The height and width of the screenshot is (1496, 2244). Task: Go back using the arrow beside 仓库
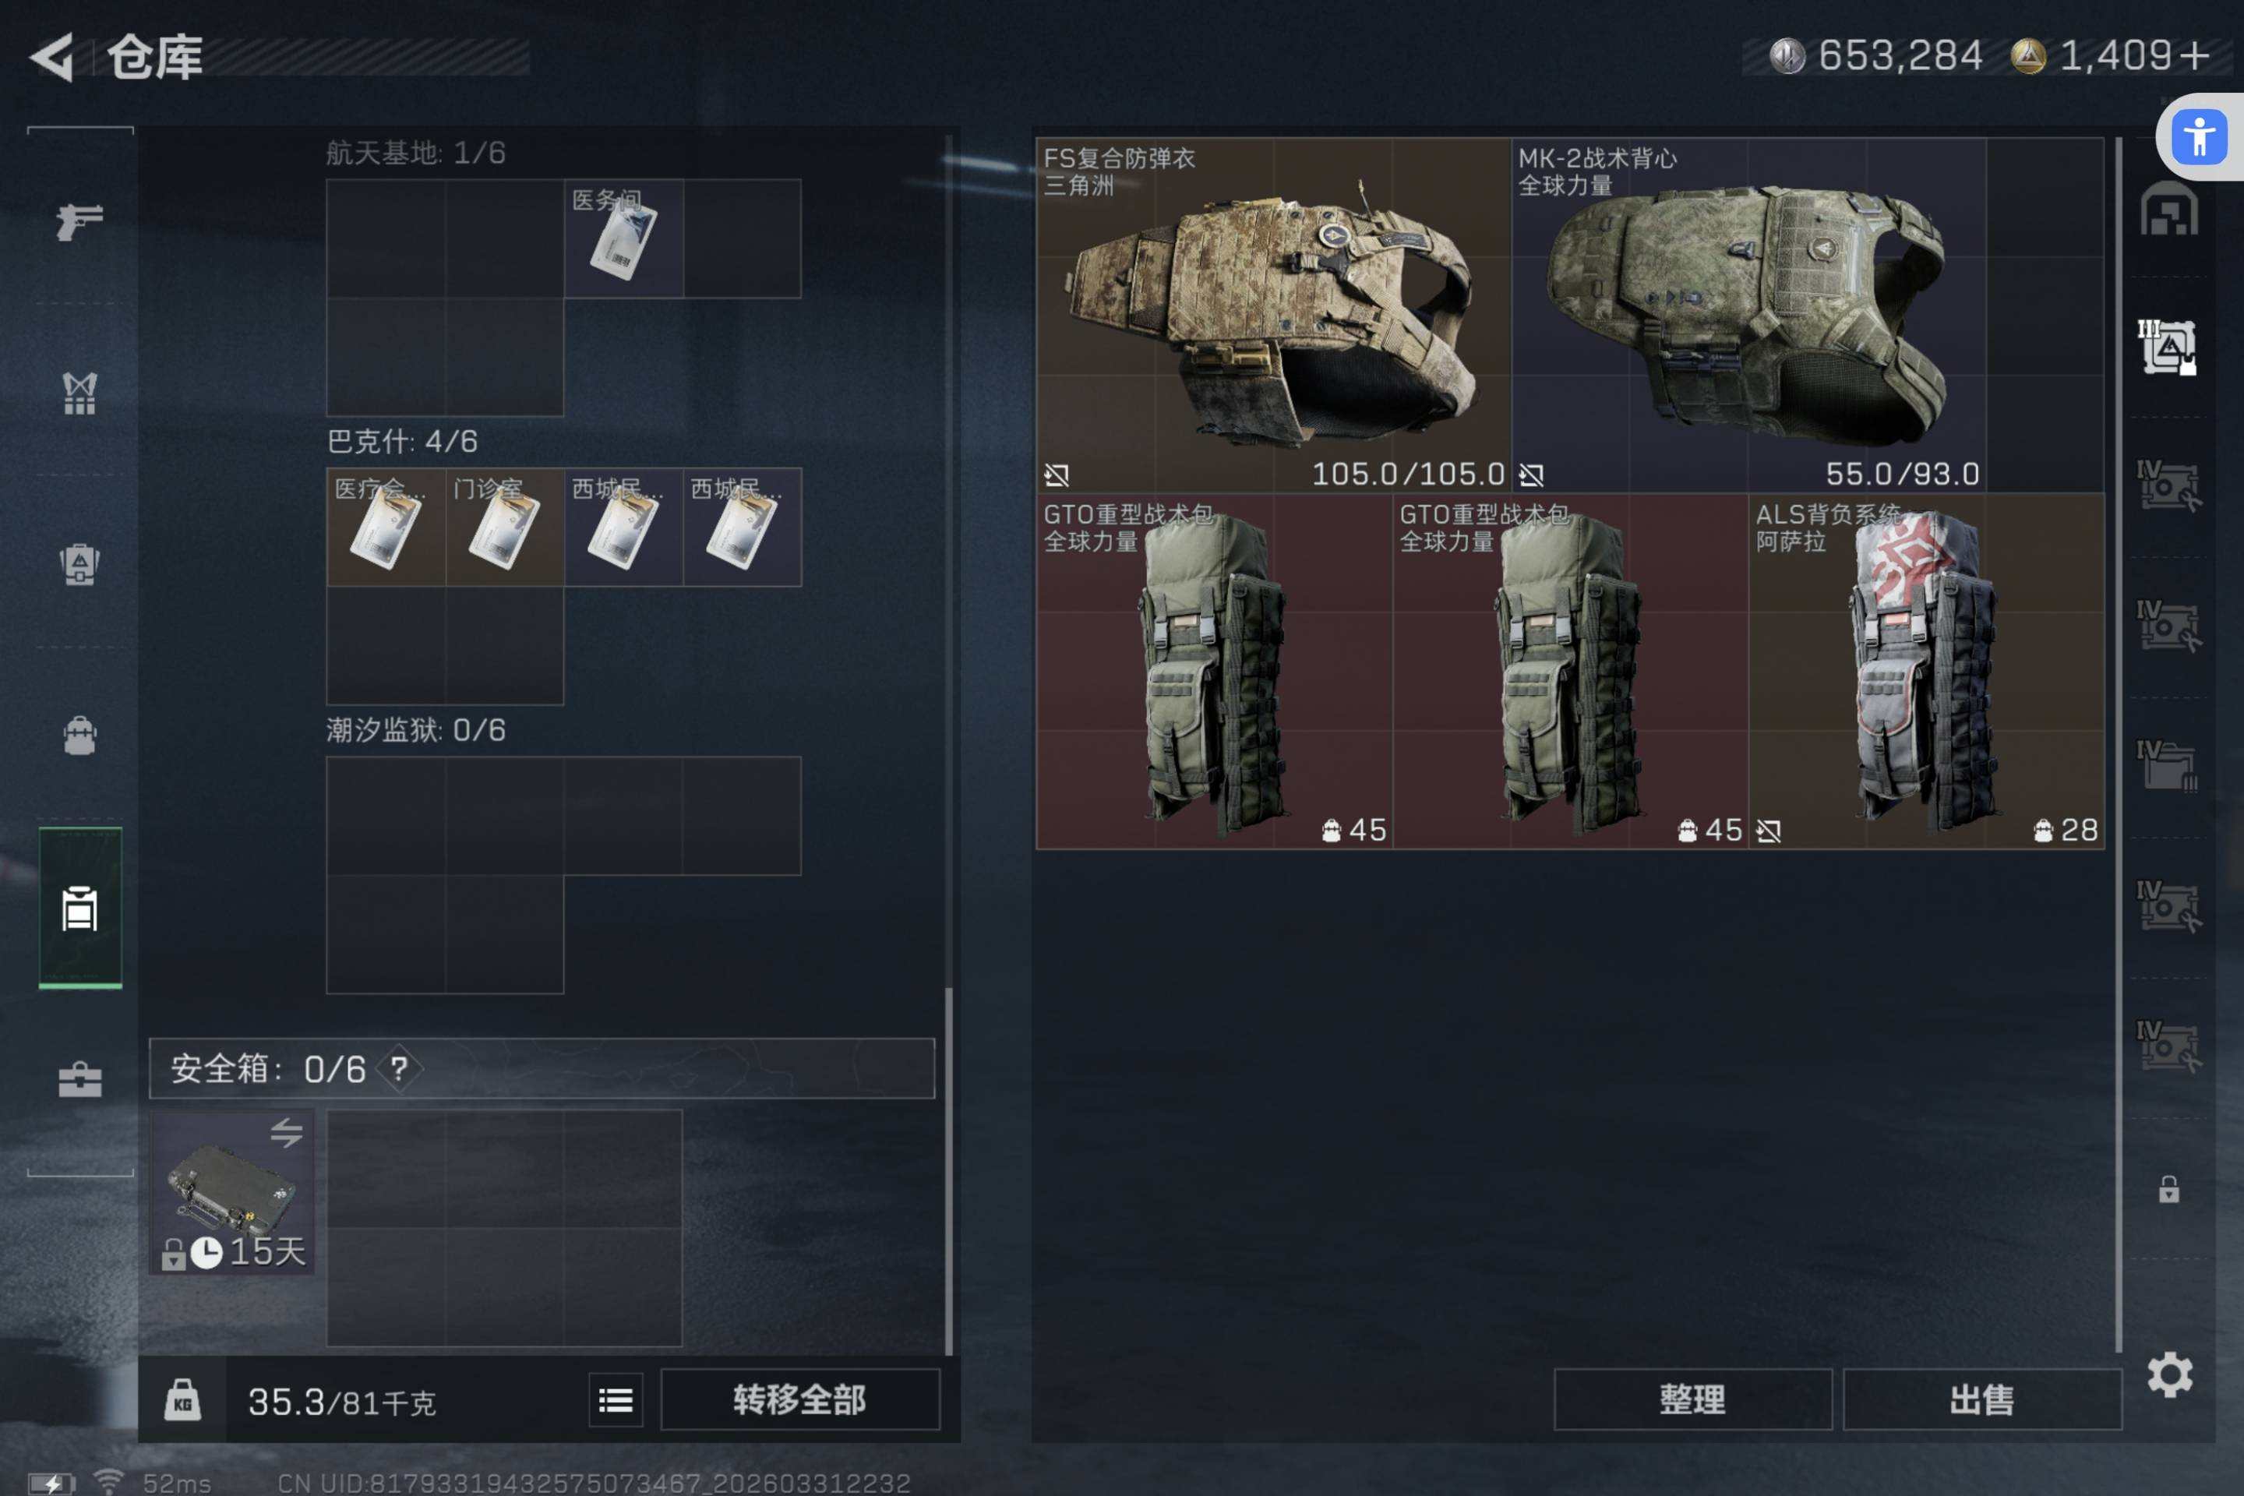(x=52, y=57)
